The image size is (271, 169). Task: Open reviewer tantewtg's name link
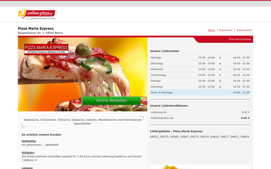coord(29,141)
